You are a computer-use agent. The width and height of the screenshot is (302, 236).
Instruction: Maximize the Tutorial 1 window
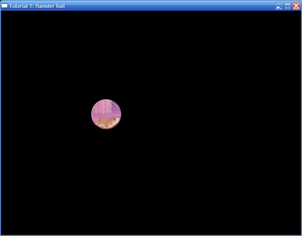(x=287, y=6)
